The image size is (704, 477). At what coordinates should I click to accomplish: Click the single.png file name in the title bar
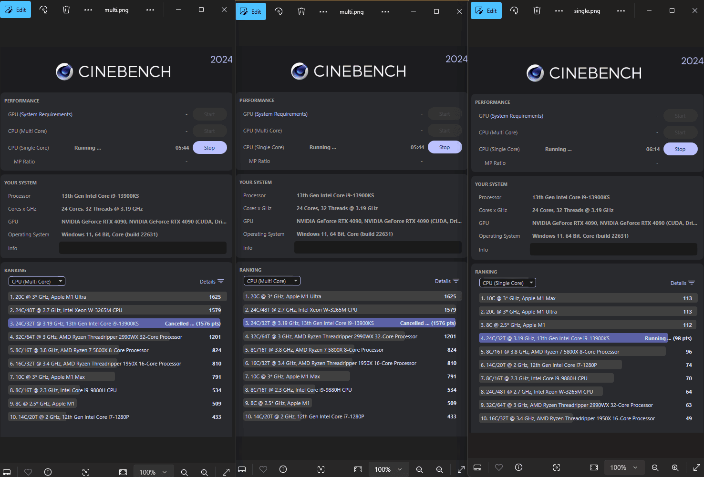(x=587, y=10)
